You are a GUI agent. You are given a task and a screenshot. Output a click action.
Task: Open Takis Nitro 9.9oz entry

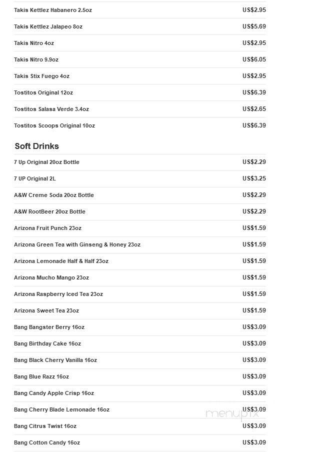[x=140, y=60]
